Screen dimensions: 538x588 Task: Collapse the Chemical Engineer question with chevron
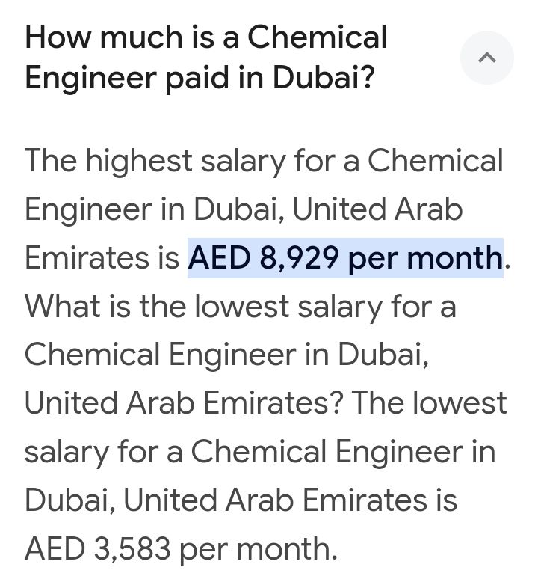[486, 58]
